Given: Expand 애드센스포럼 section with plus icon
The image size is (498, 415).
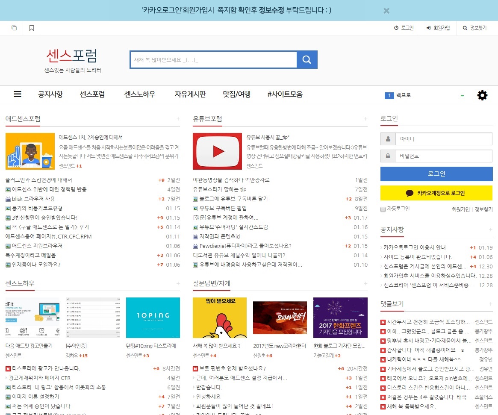Looking at the screenshot, I should coord(178,119).
